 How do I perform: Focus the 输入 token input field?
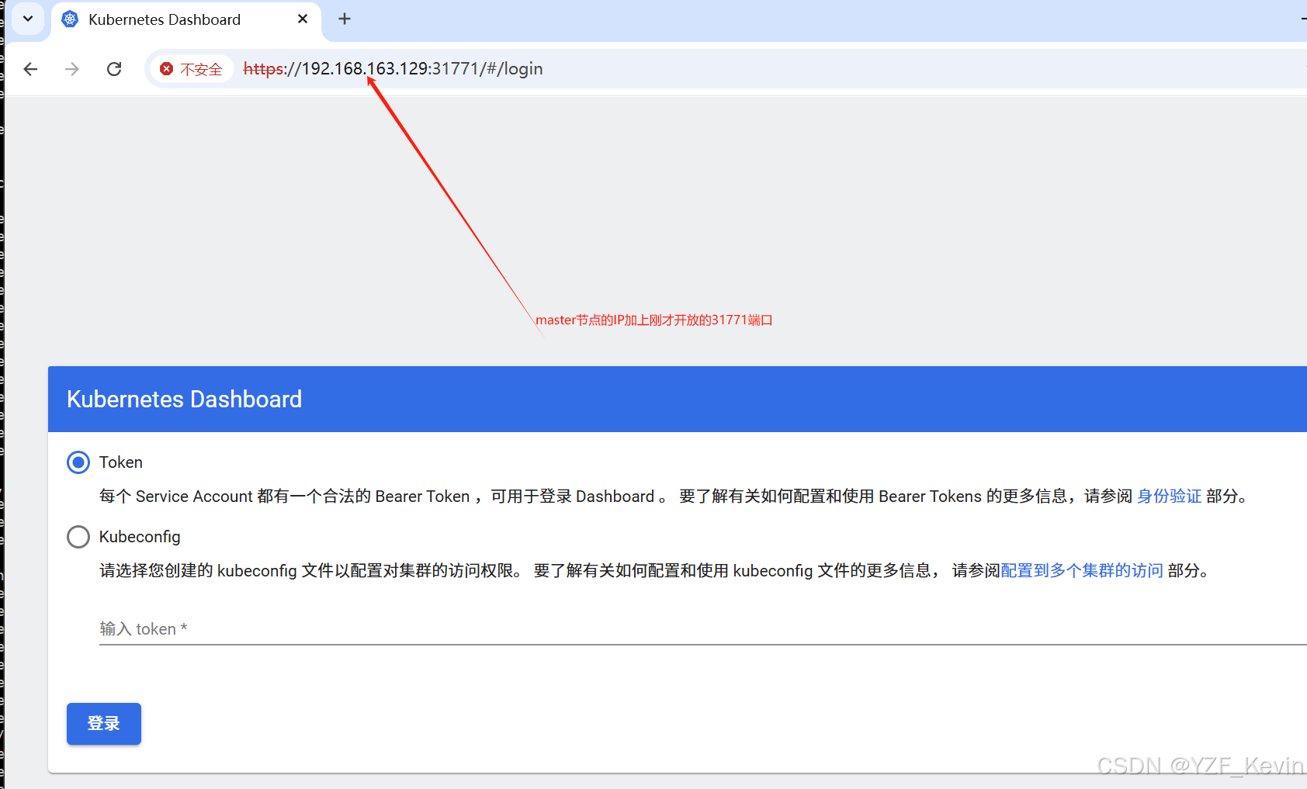(x=703, y=628)
